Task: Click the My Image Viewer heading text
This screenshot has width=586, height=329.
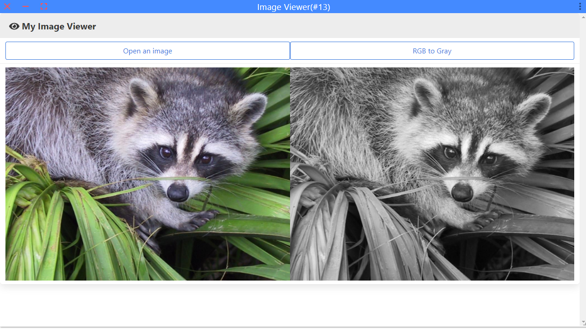Action: 59,26
